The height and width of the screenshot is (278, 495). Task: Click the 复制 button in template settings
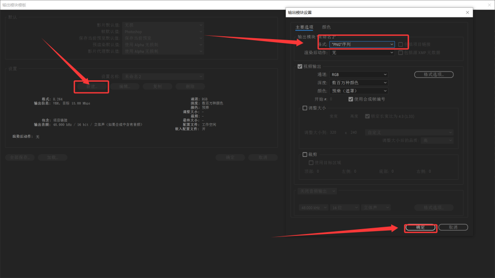point(157,87)
